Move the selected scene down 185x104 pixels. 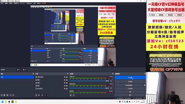pyautogui.click(x=13, y=95)
